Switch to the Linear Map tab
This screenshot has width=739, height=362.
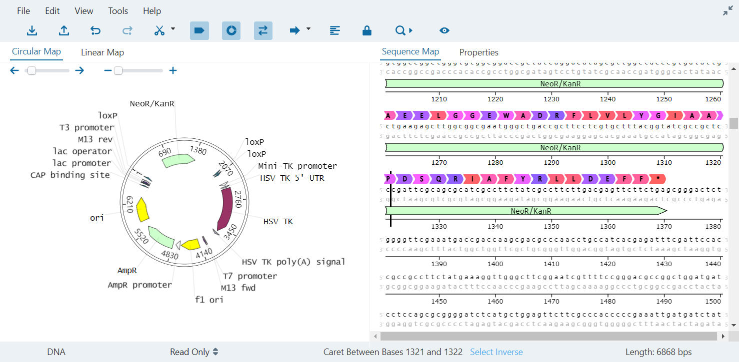[x=102, y=52]
